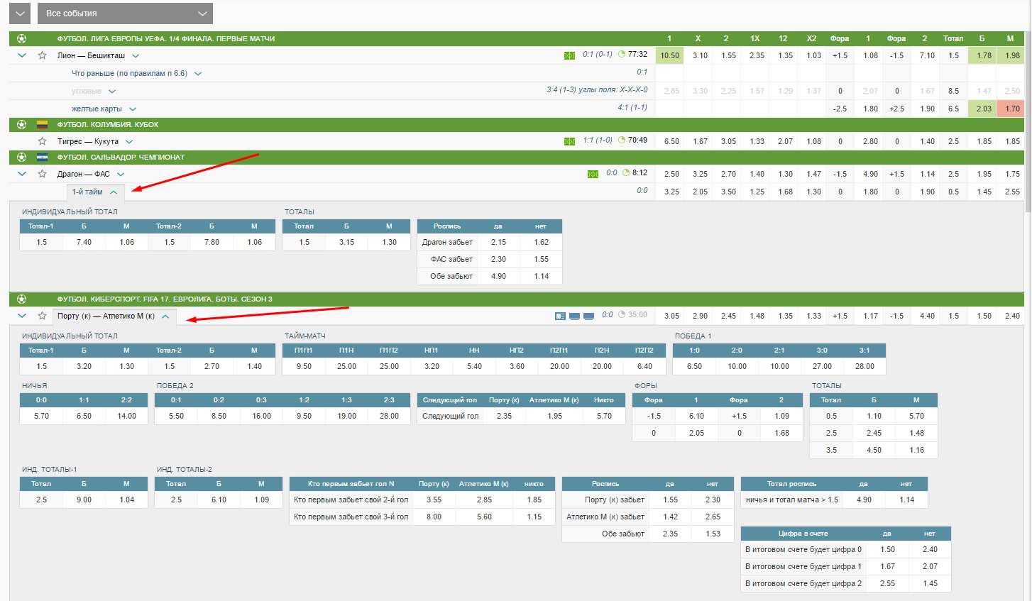
Task: Bet on Лион win at 10.50
Action: (x=669, y=55)
